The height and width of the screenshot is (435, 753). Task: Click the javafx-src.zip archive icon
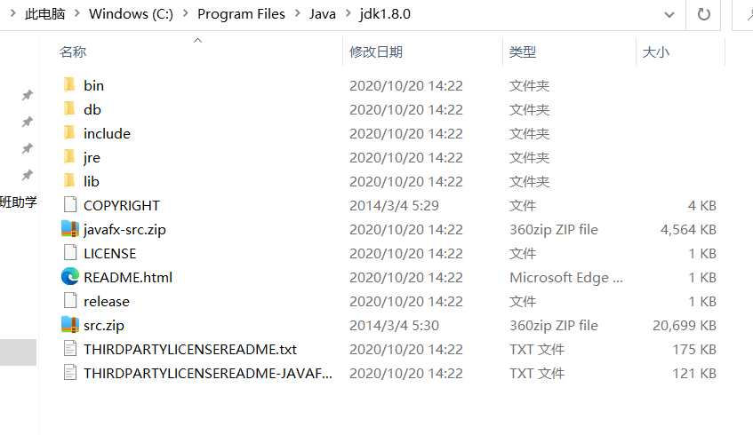pos(70,229)
